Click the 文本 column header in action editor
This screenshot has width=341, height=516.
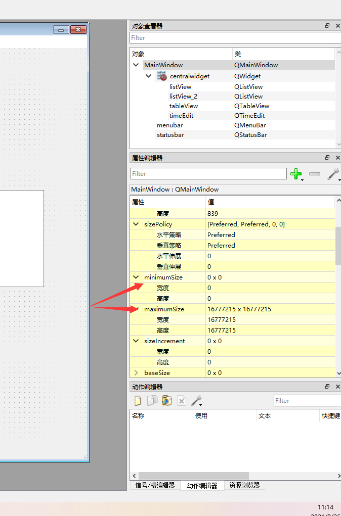(x=288, y=416)
